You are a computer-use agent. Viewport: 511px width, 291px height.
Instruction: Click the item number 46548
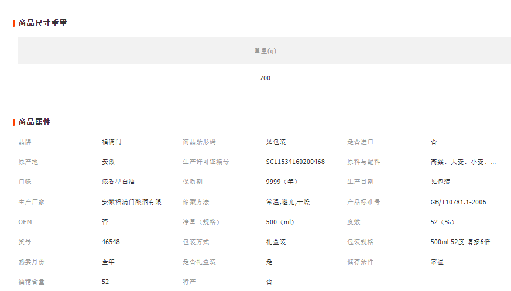(111, 242)
